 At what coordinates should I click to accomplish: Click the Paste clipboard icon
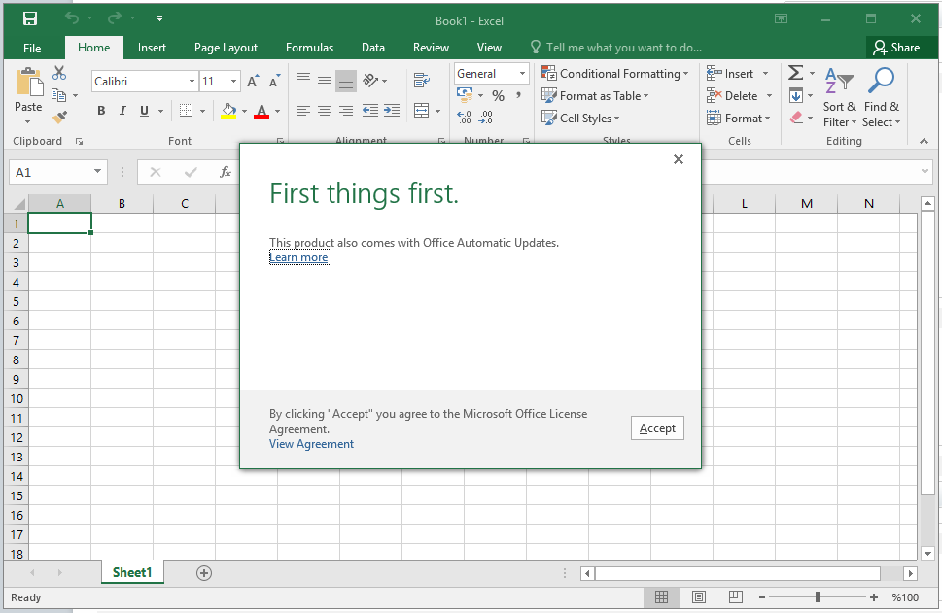click(28, 83)
